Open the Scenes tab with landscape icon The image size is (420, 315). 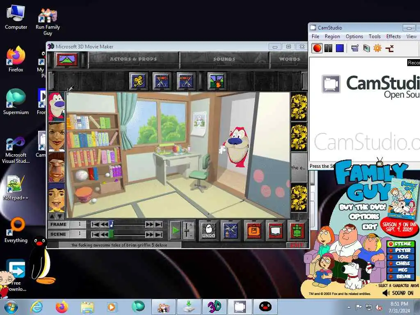tap(66, 59)
